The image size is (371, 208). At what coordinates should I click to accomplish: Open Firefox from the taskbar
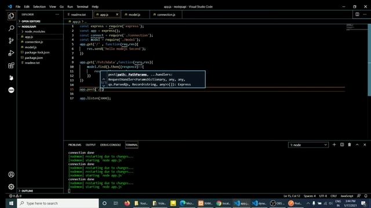tap(127, 203)
